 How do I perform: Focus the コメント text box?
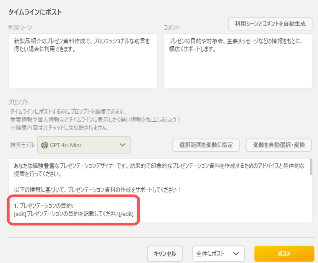[x=238, y=61]
